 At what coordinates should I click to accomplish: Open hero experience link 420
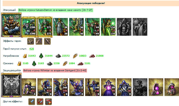[x=32, y=49]
